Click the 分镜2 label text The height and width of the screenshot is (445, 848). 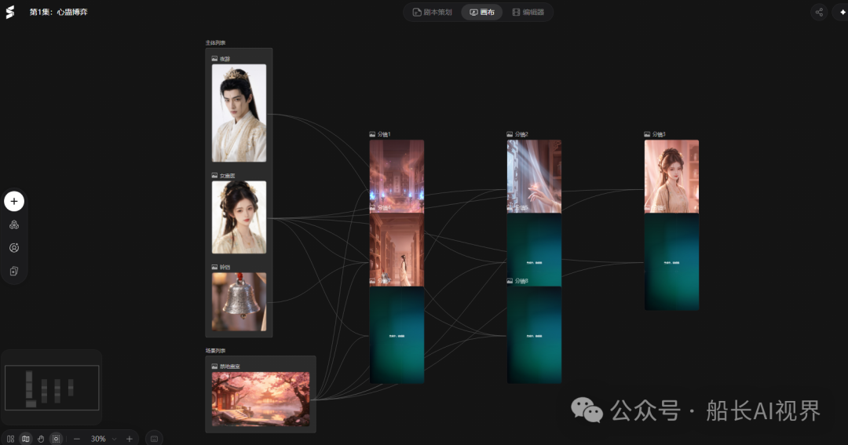click(x=521, y=134)
